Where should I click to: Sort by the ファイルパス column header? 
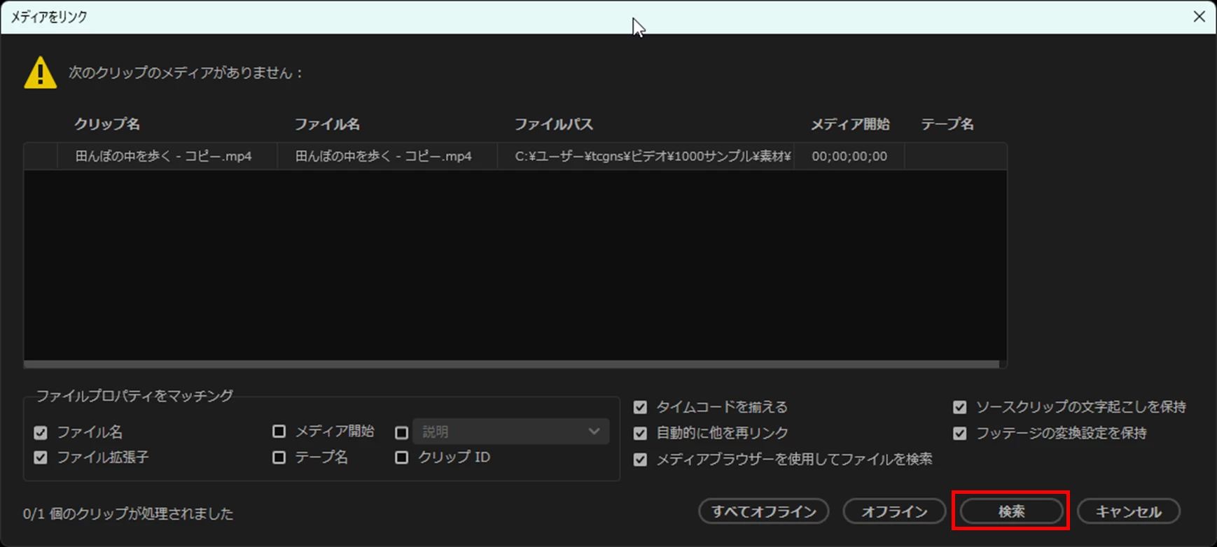click(x=554, y=125)
